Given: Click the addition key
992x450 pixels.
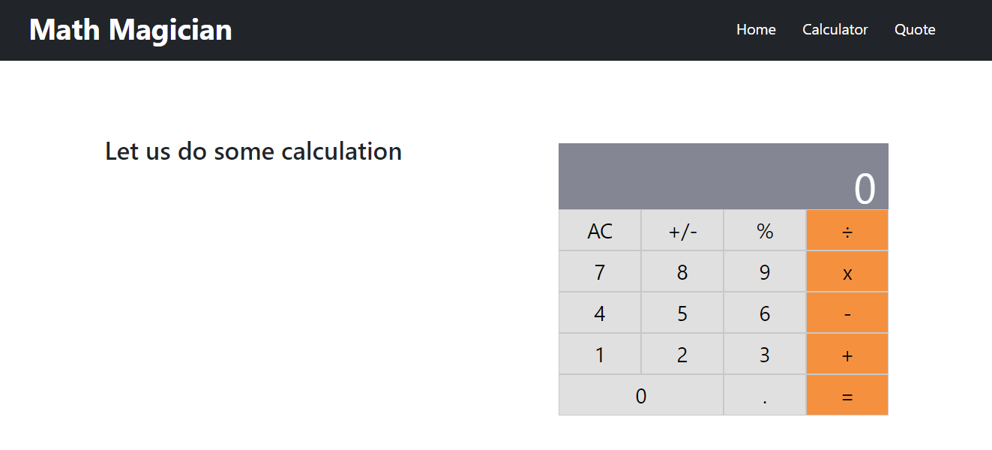Looking at the screenshot, I should point(847,354).
